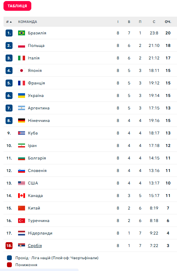Click the Serbia flag icon
The width and height of the screenshot is (177, 271).
22,246
